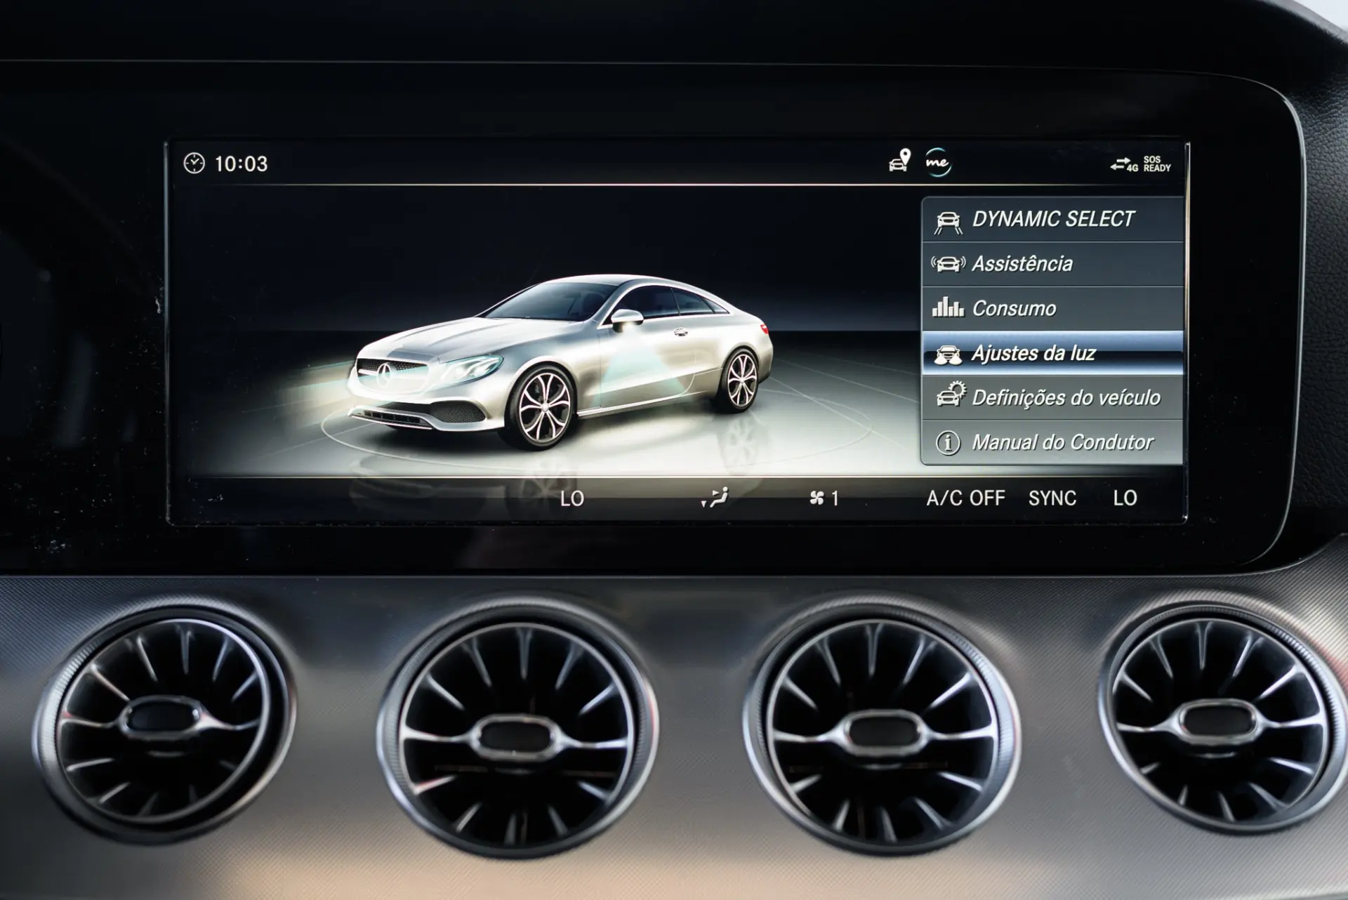Open the Consumo menu entry

[1052, 309]
